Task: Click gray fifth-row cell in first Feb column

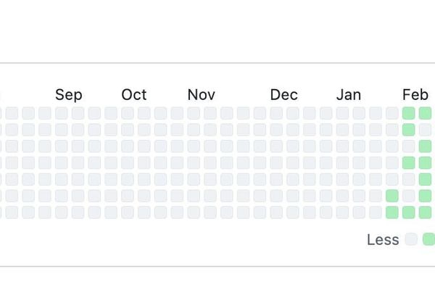Action: click(408, 179)
